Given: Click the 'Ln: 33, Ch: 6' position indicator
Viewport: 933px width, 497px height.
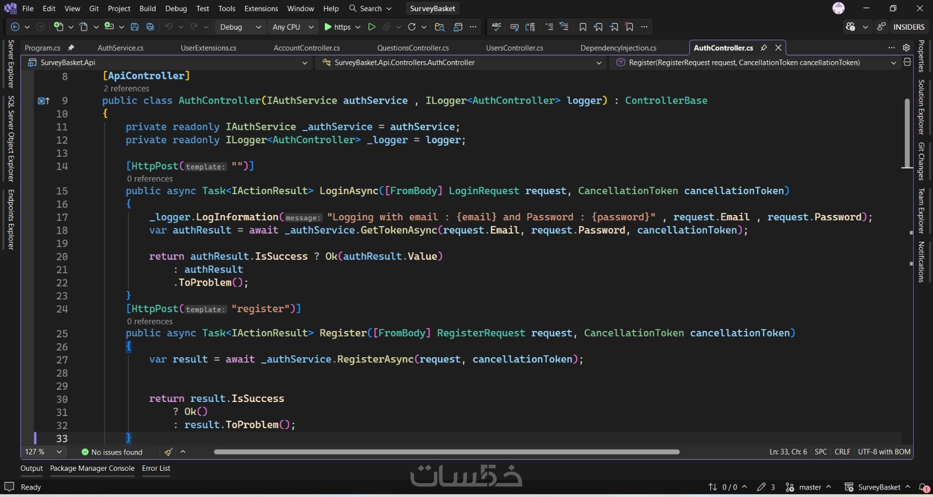Looking at the screenshot, I should click(788, 452).
